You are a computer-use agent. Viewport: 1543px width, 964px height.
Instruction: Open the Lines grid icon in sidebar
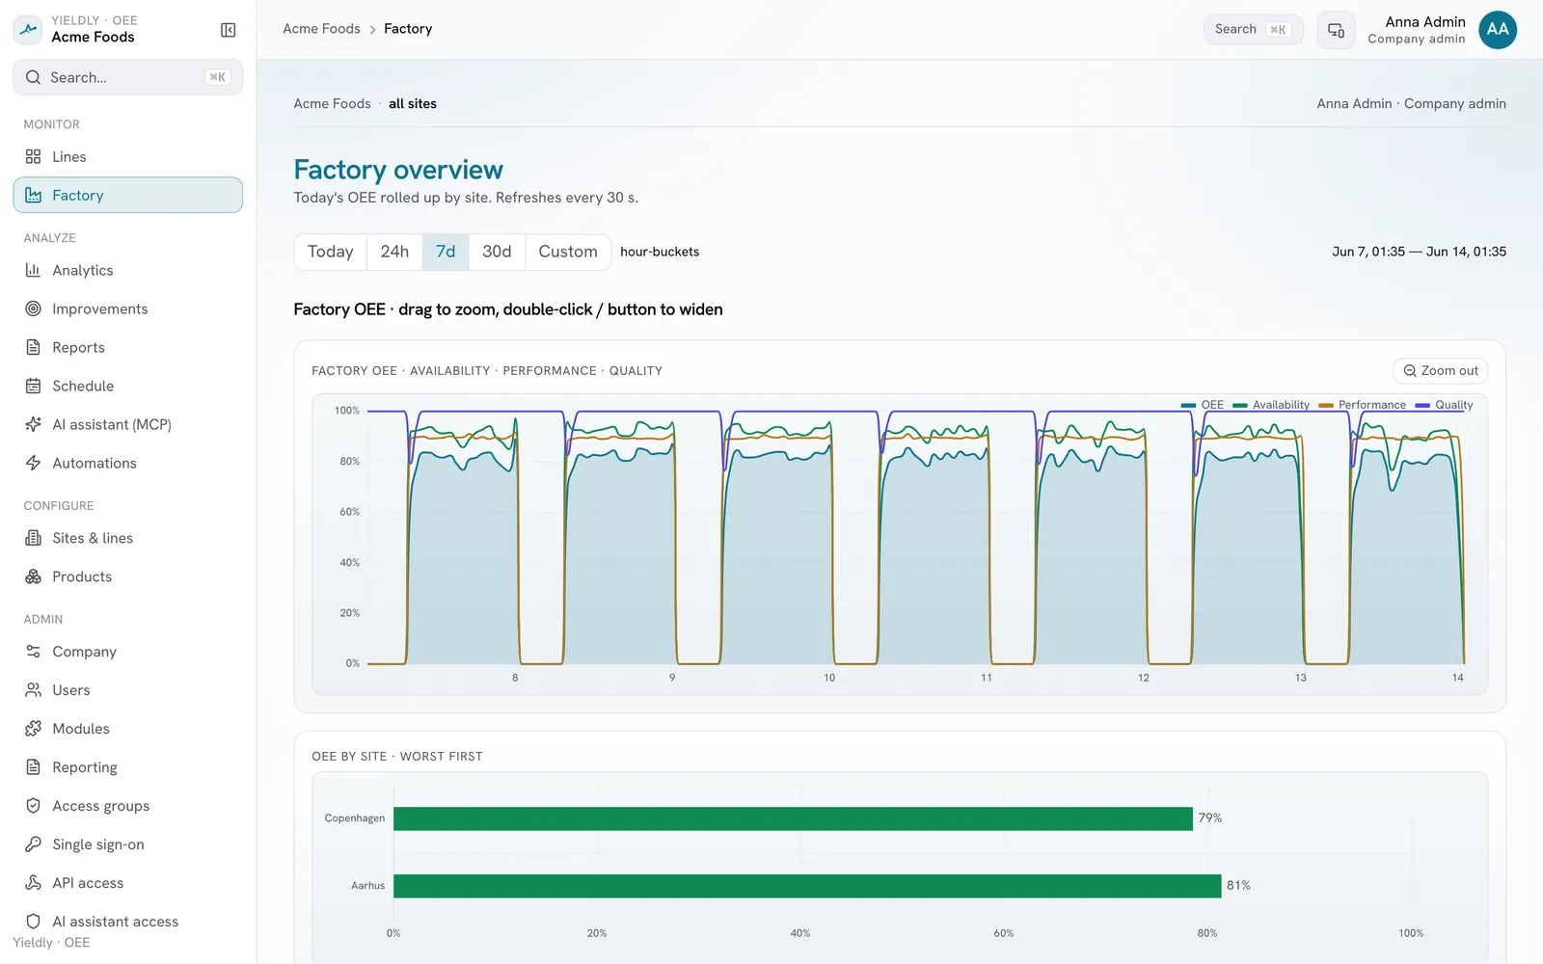[33, 156]
